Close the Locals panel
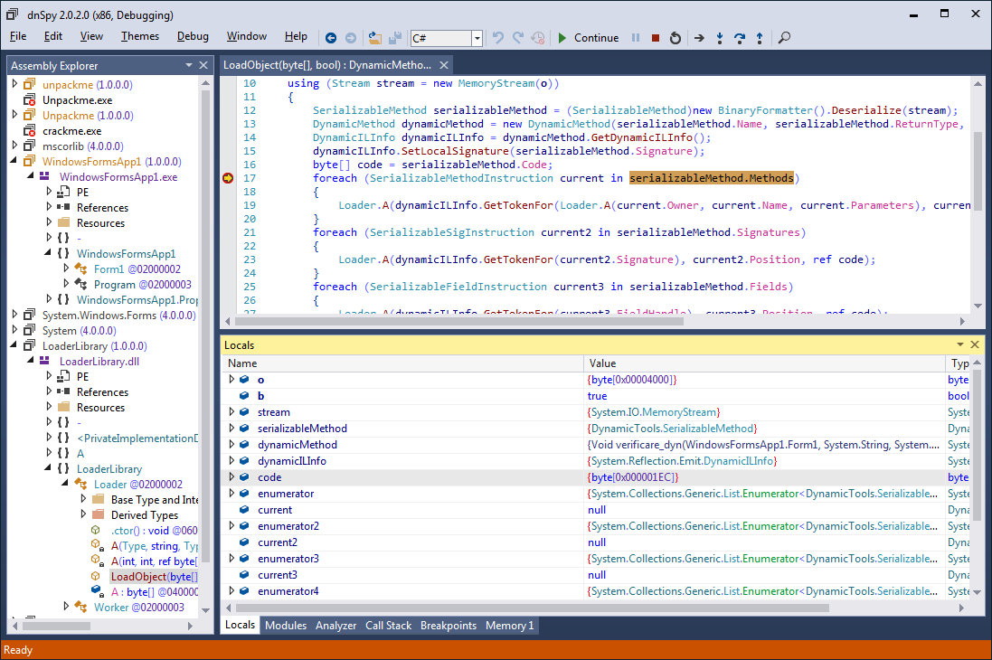 (x=975, y=344)
